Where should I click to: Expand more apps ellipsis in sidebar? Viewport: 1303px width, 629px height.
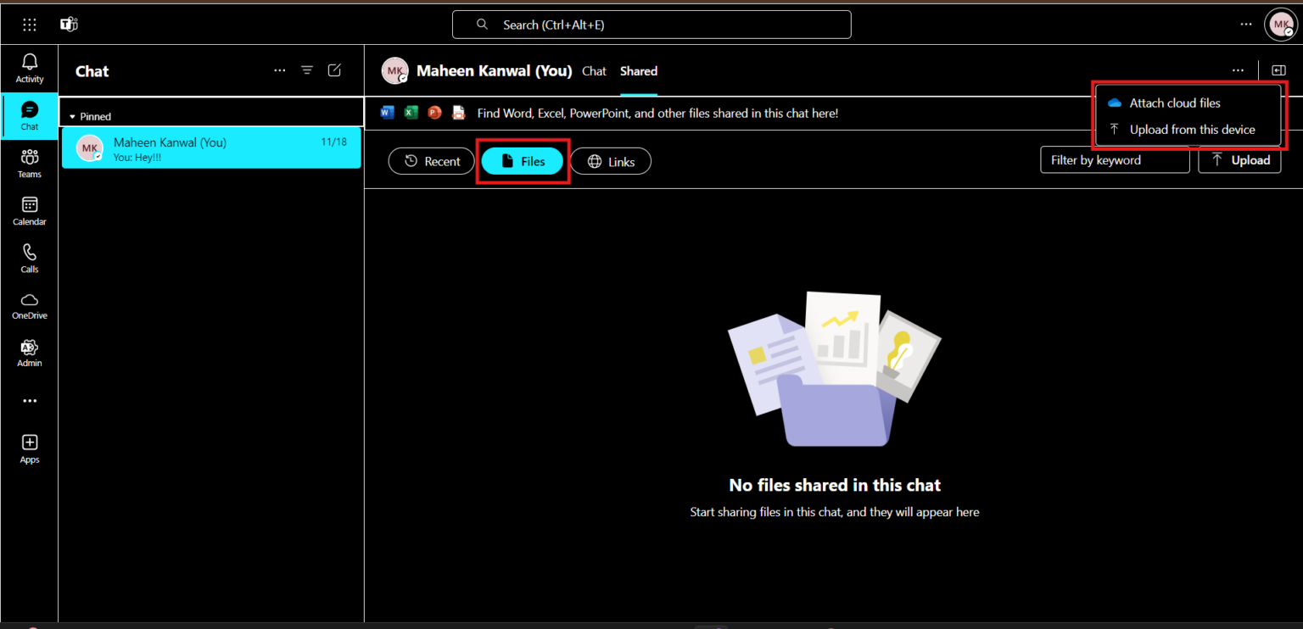click(x=30, y=401)
